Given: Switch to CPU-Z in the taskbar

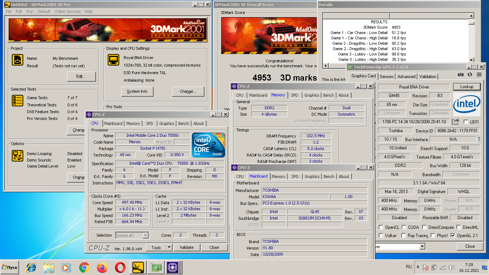Looking at the screenshot, I should [x=173, y=267].
